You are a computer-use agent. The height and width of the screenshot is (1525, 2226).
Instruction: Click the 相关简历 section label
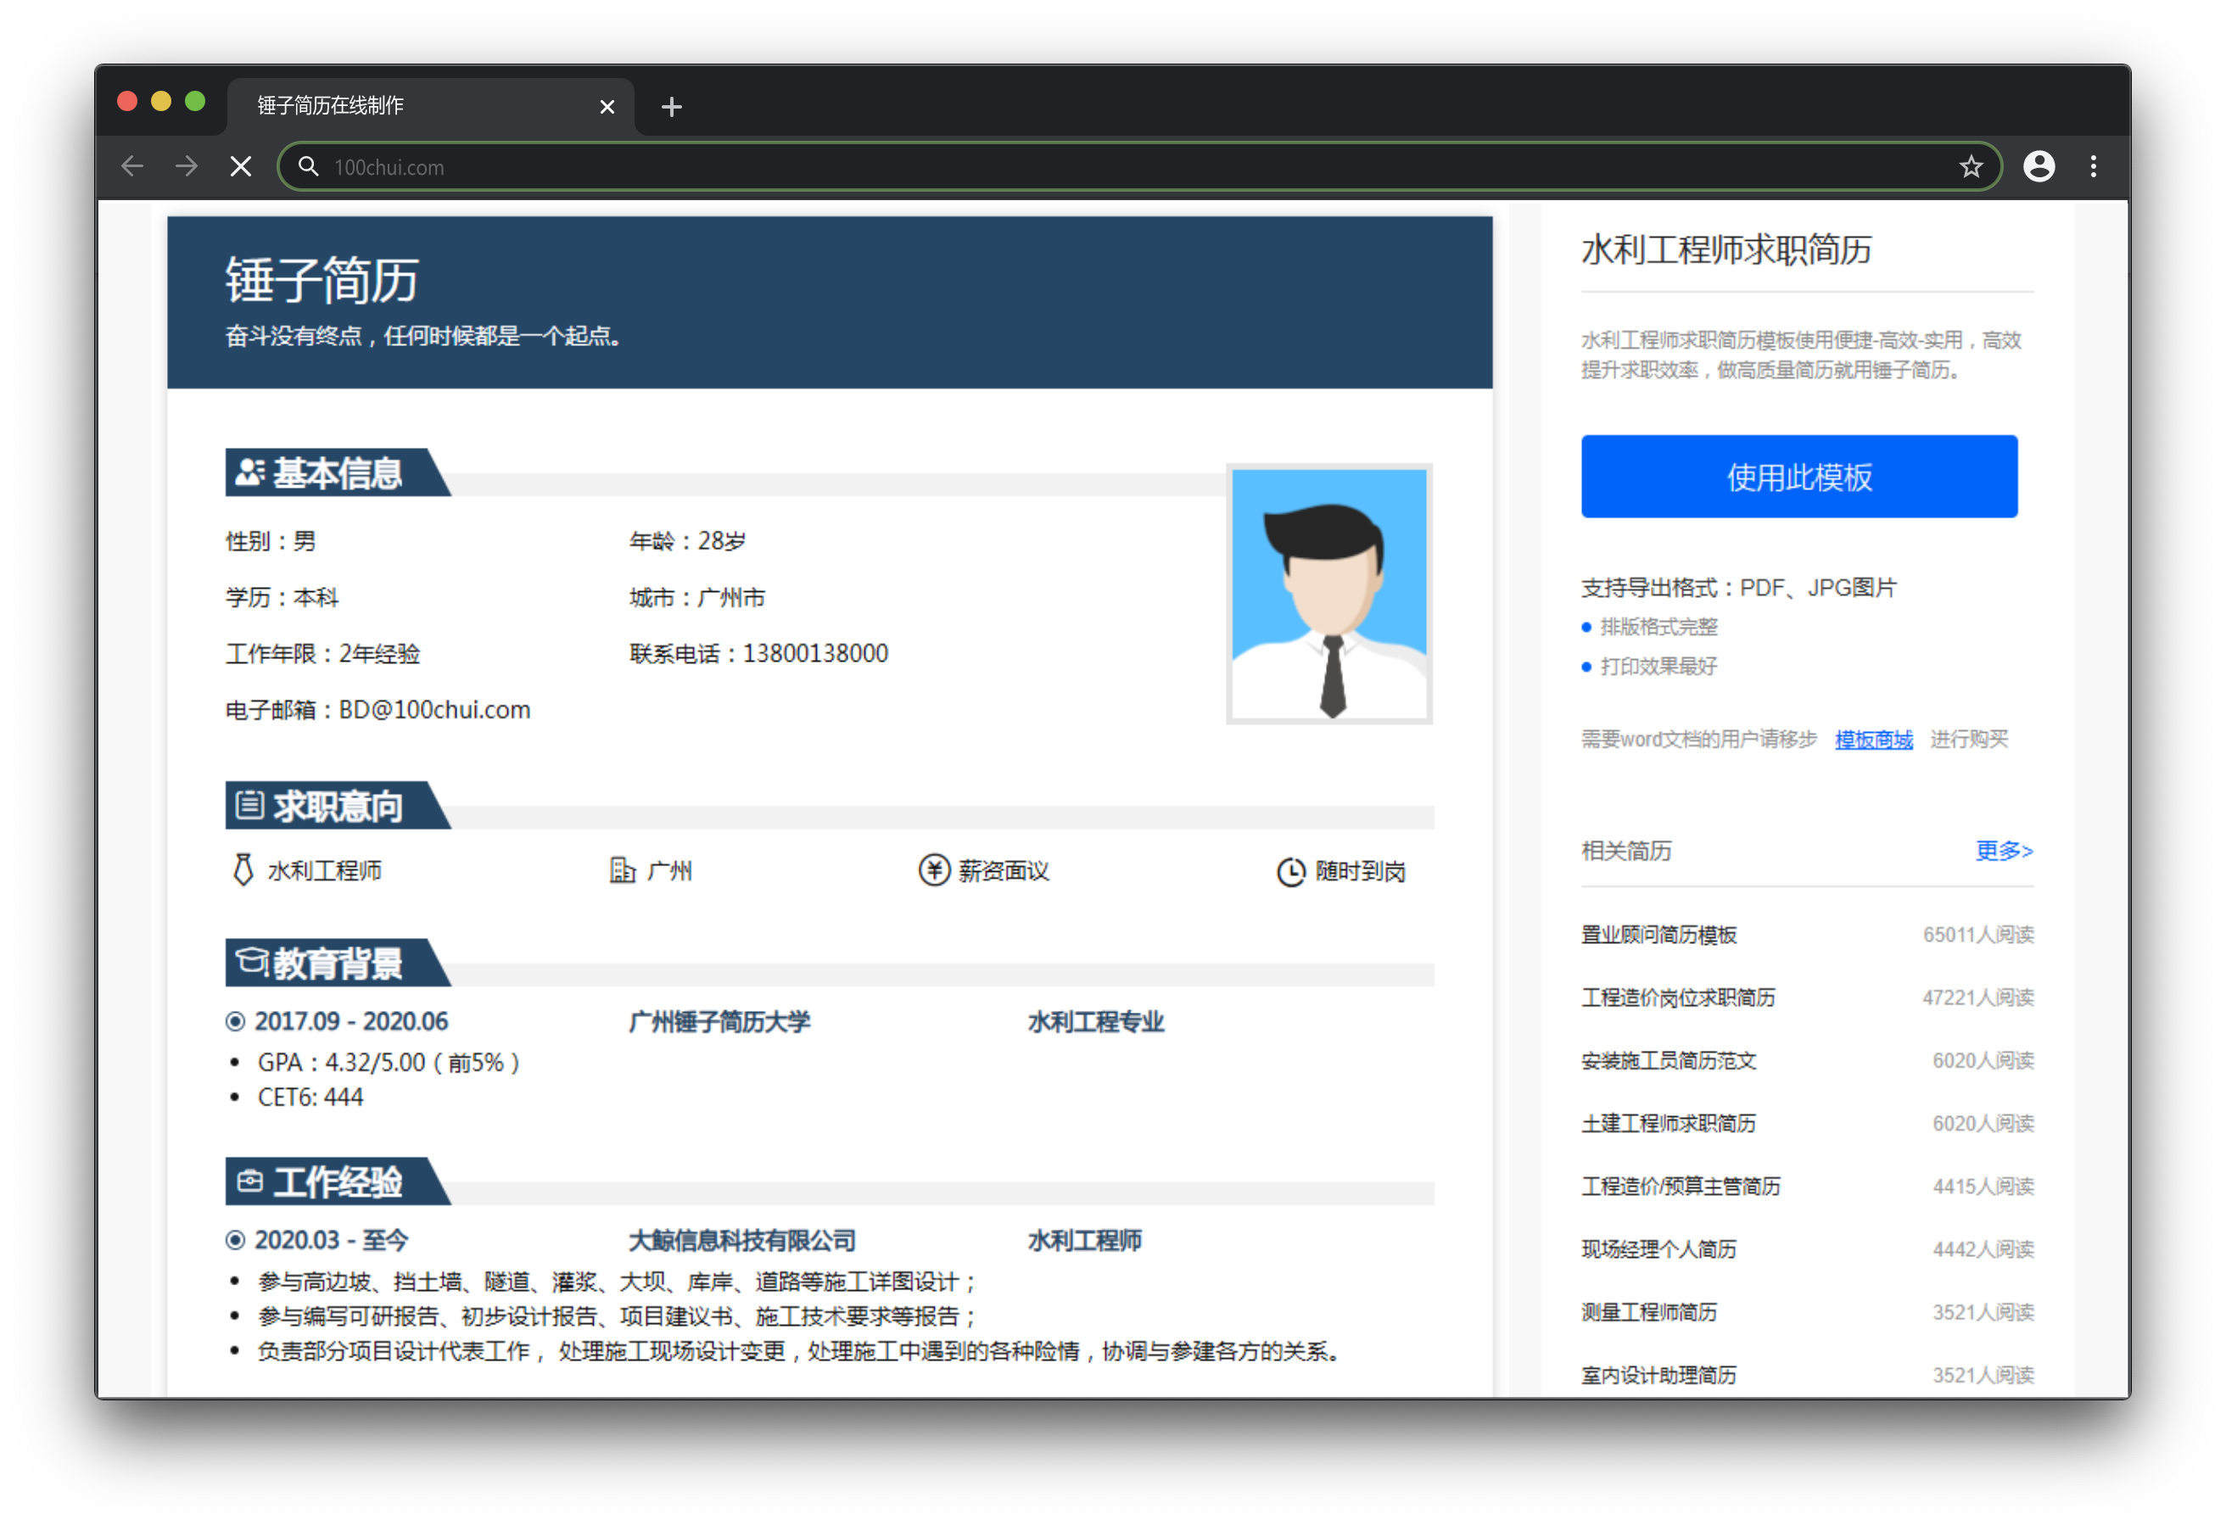[x=1626, y=851]
